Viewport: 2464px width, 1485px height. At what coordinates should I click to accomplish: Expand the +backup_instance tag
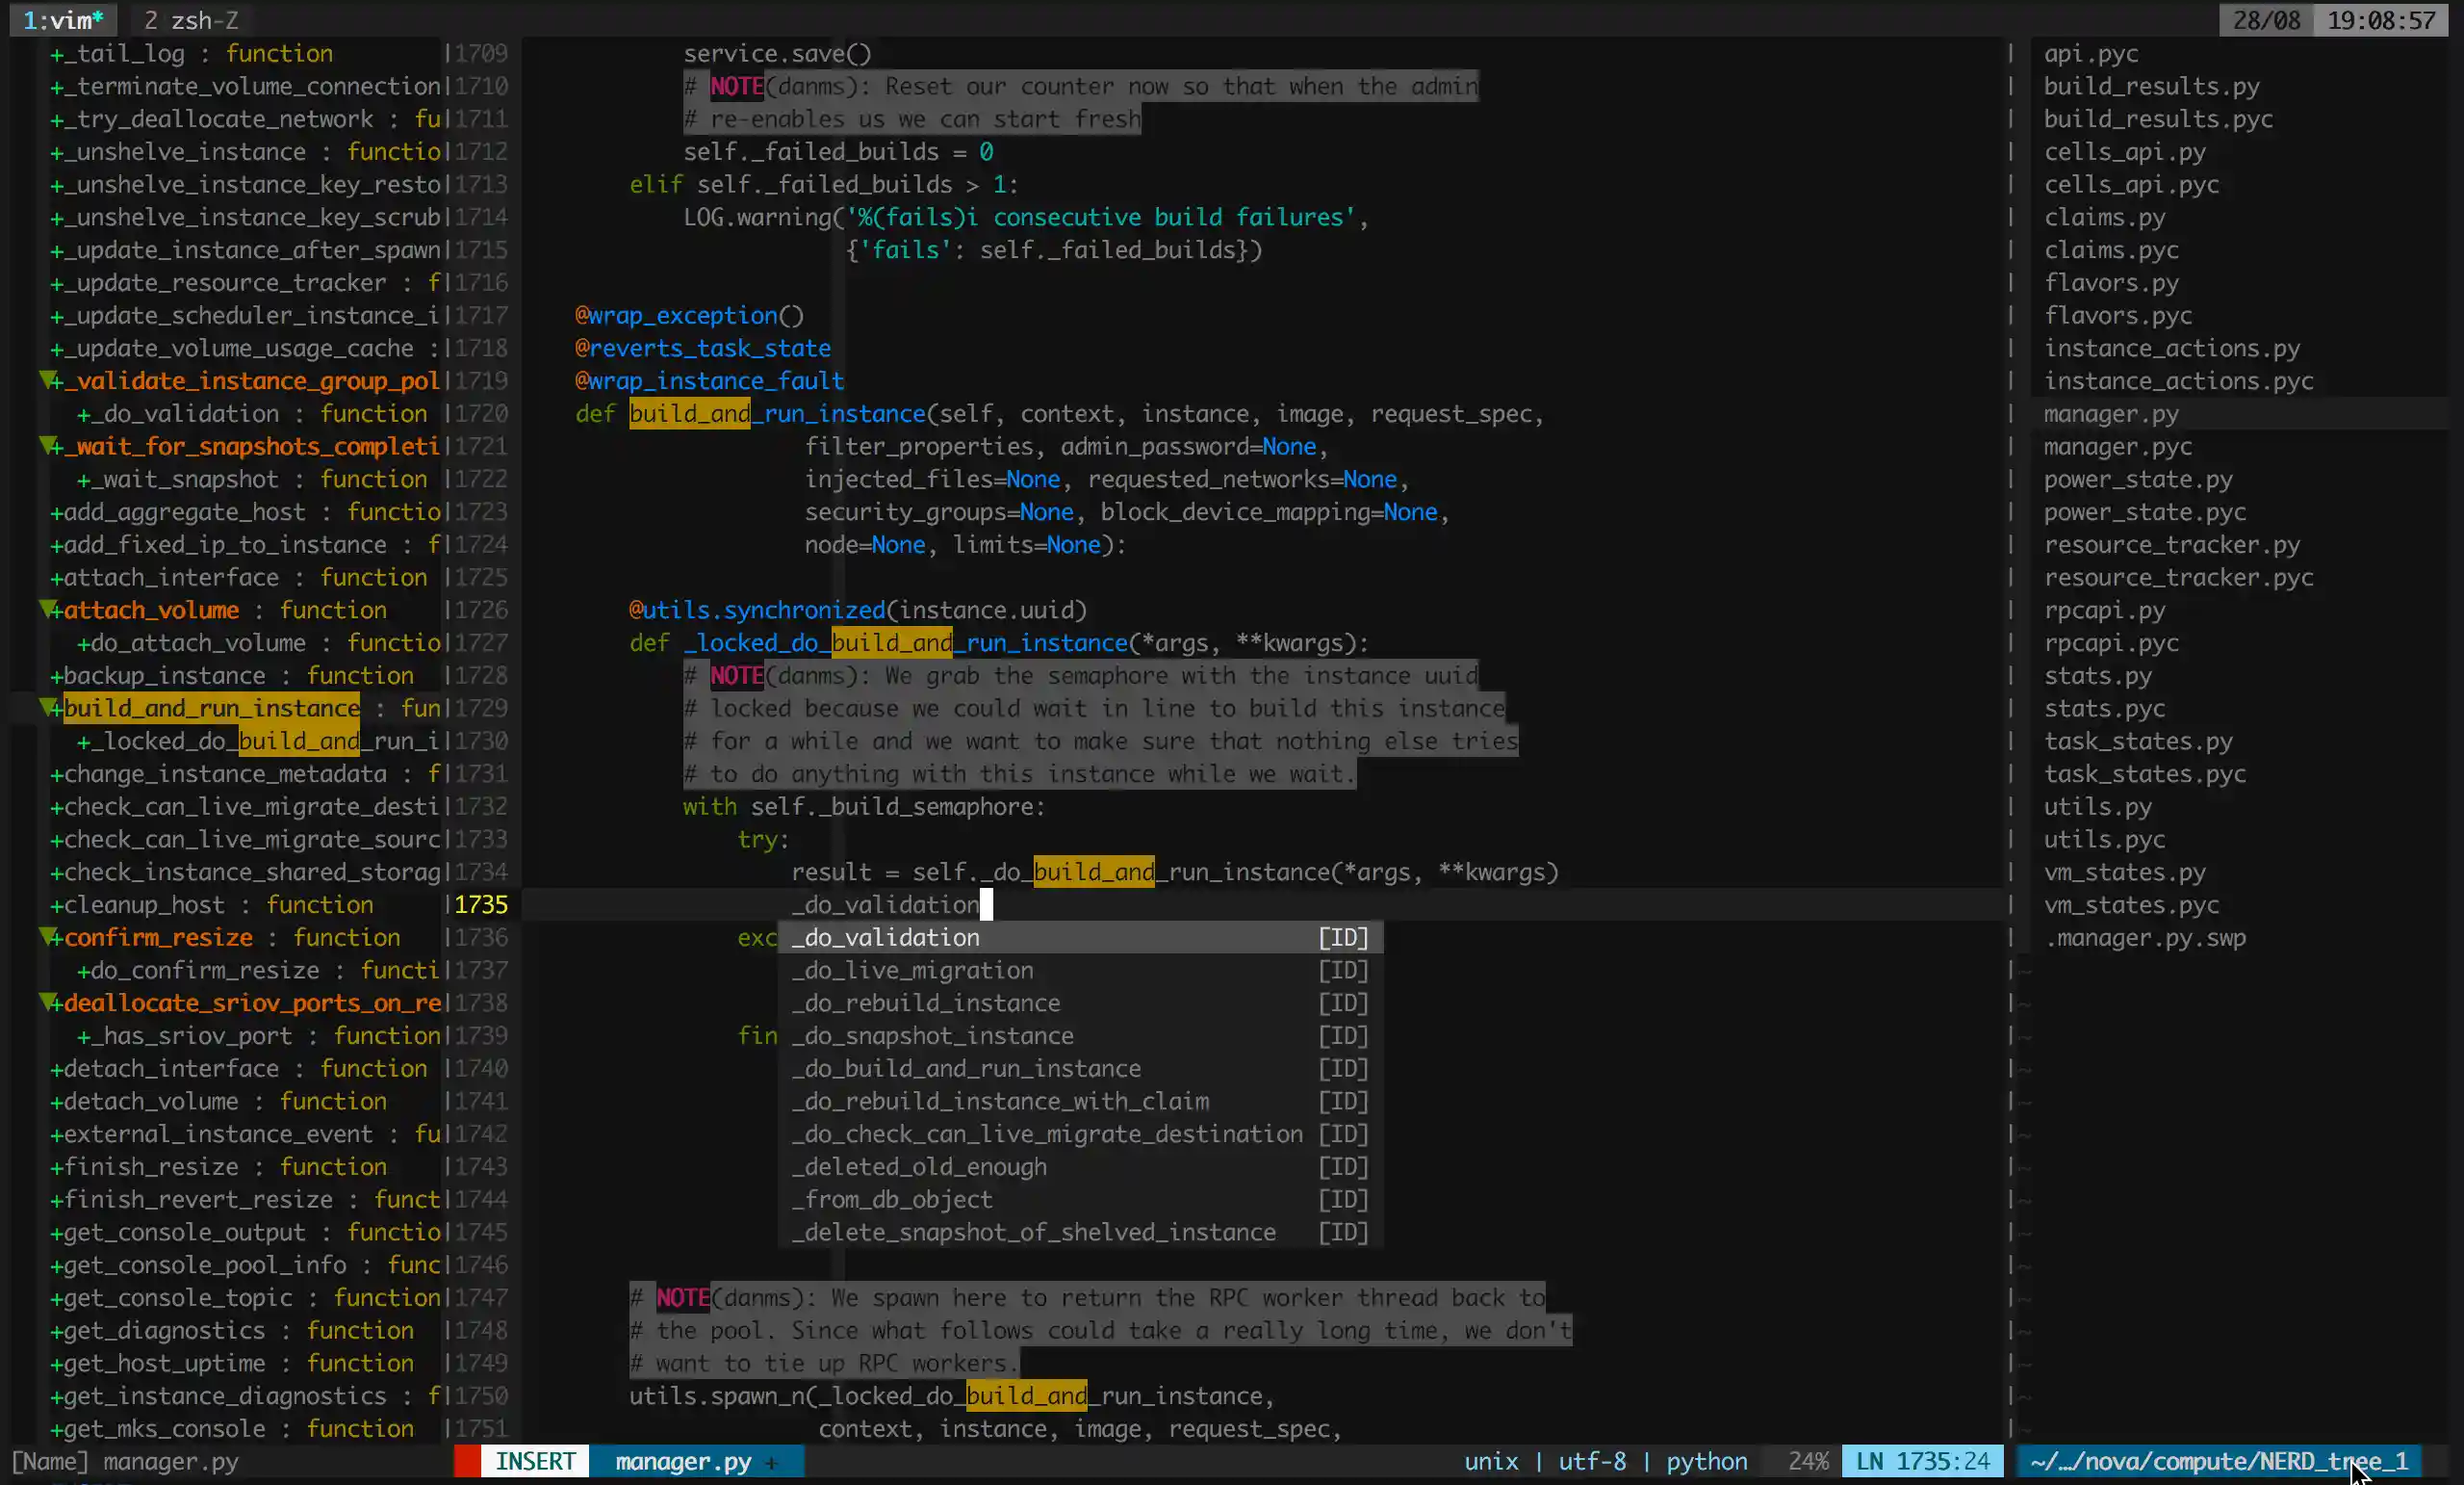click(x=55, y=674)
